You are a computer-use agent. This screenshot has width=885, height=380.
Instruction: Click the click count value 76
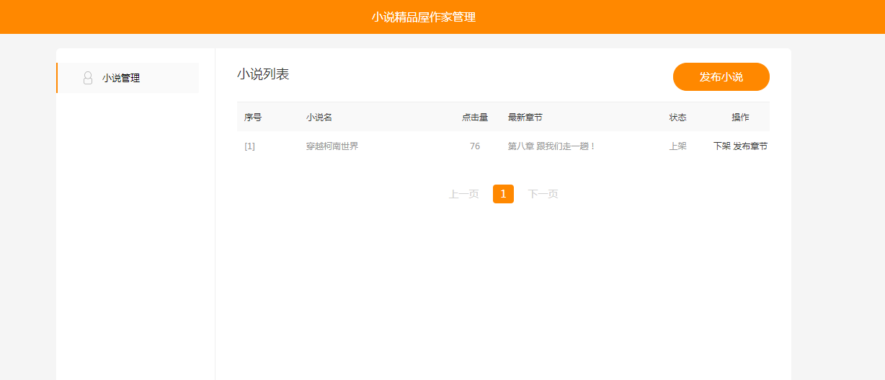click(475, 146)
